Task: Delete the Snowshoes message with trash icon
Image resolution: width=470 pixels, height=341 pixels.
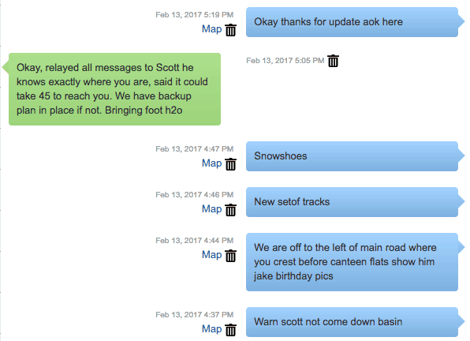Action: click(x=230, y=164)
